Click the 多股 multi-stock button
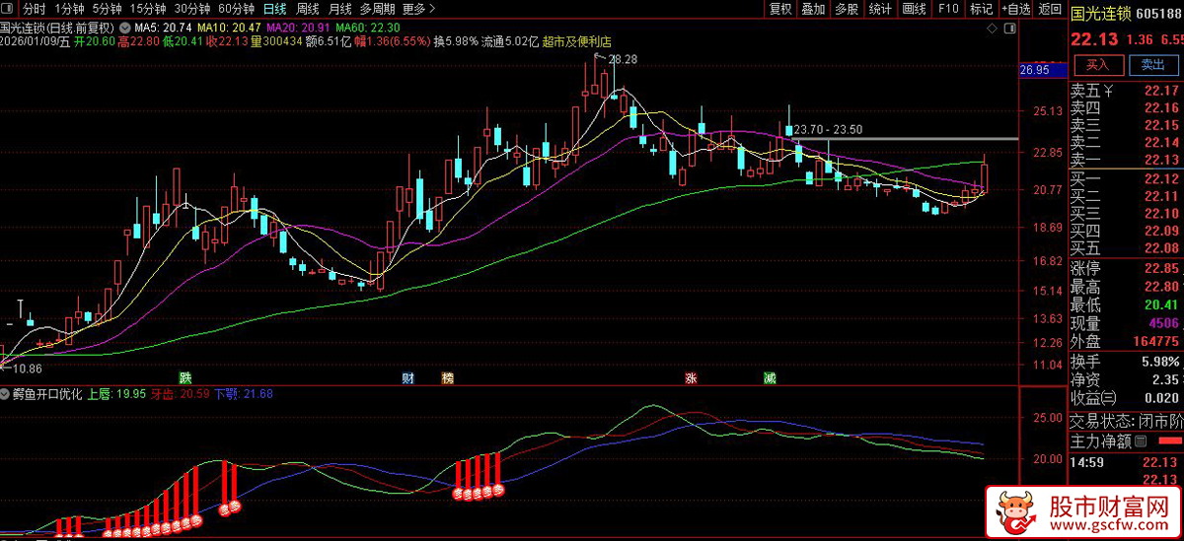Image resolution: width=1184 pixels, height=541 pixels. 847,9
